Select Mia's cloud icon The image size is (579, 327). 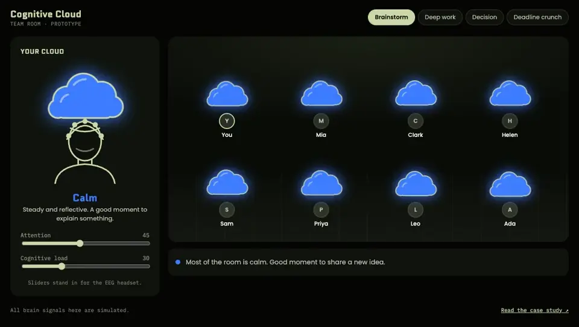click(321, 94)
